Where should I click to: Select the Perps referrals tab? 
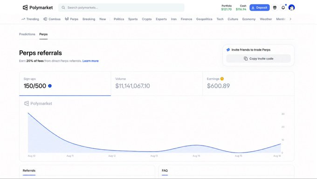tap(43, 34)
